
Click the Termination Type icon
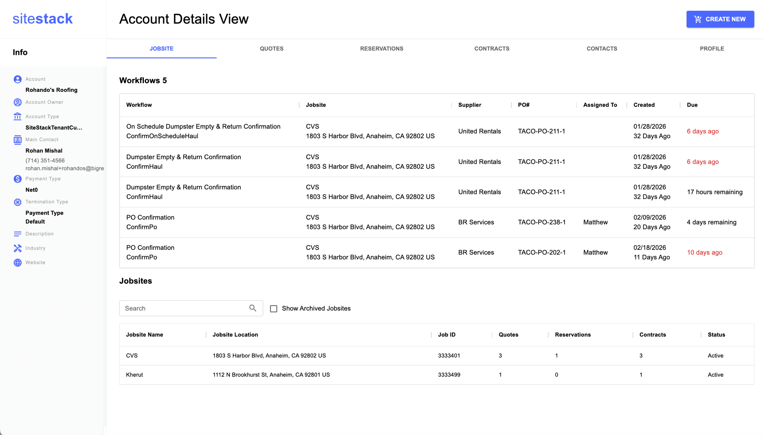tap(18, 202)
